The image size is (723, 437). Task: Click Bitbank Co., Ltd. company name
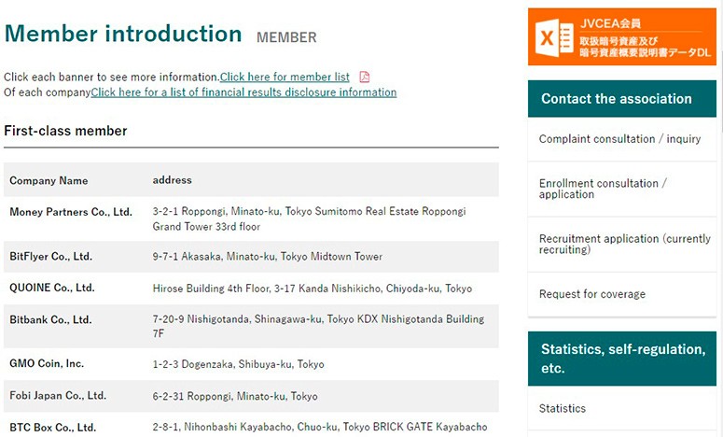[50, 319]
